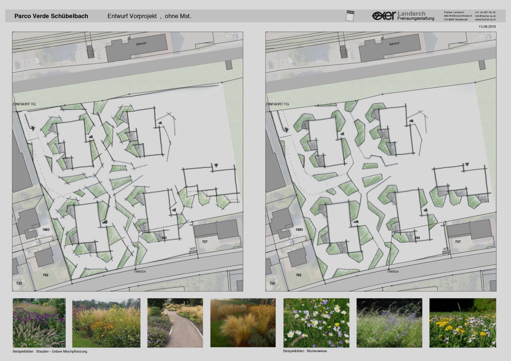Open the yellow dandelion meadow photo
Viewport: 511px width, 361px height.
[463, 322]
